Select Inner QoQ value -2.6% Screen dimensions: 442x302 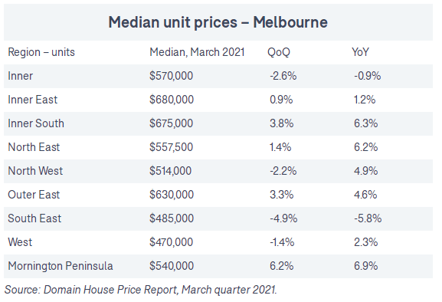tap(283, 76)
